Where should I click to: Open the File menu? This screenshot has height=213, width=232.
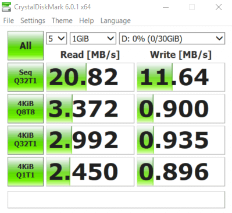point(9,20)
